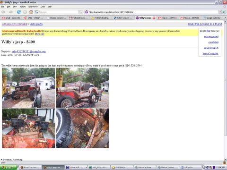Open the top-left jeep photo
The height and width of the screenshot is (170, 227).
tap(28, 88)
